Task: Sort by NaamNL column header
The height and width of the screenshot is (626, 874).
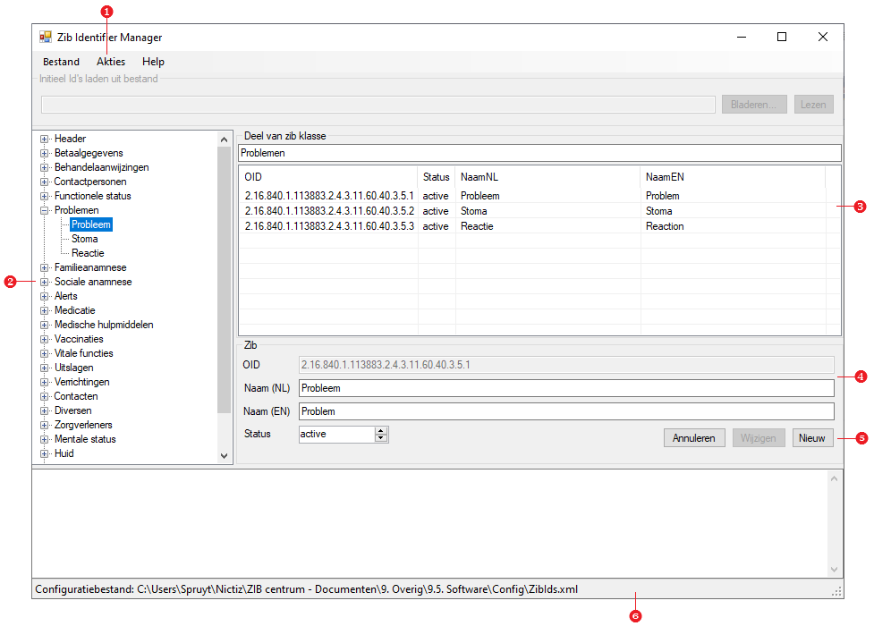Action: tap(547, 177)
